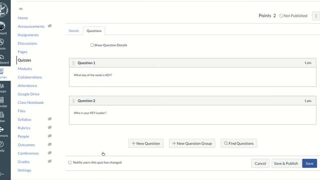
Task: Click the Question 2 header bar
Action: 192,101
